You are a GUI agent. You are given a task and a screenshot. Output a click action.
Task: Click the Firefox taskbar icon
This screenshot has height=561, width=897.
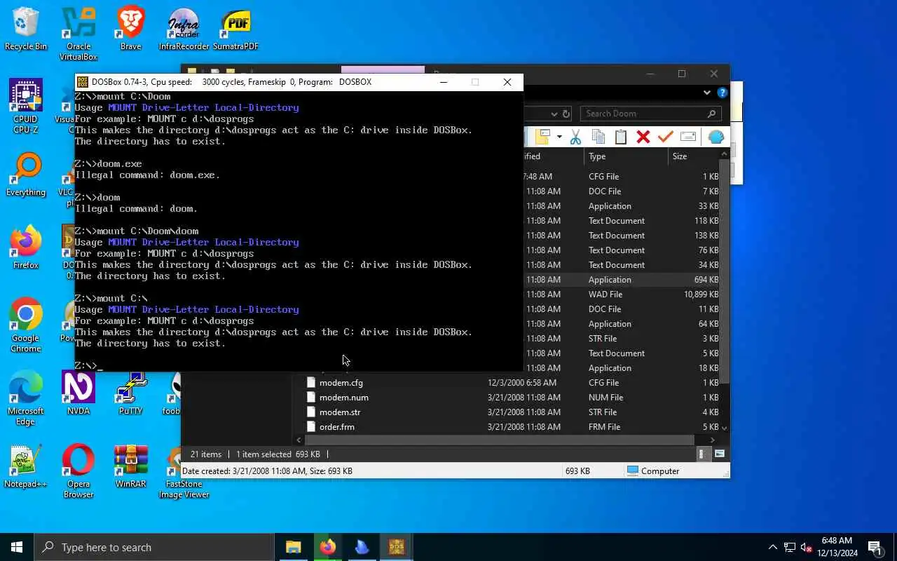pos(327,547)
